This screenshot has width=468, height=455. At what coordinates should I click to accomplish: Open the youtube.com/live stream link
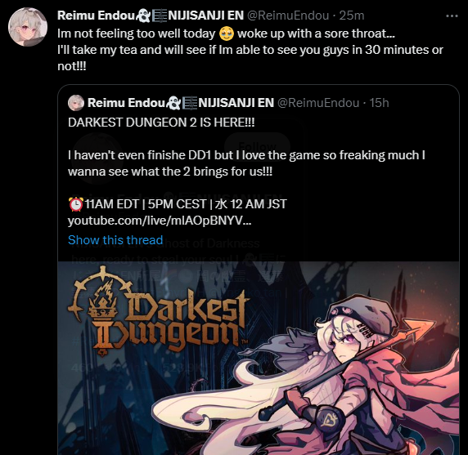pos(160,221)
